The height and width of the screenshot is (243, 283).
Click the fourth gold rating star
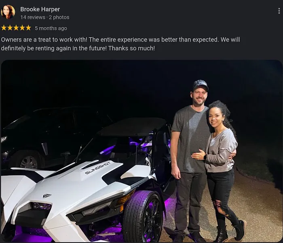[x=22, y=28]
